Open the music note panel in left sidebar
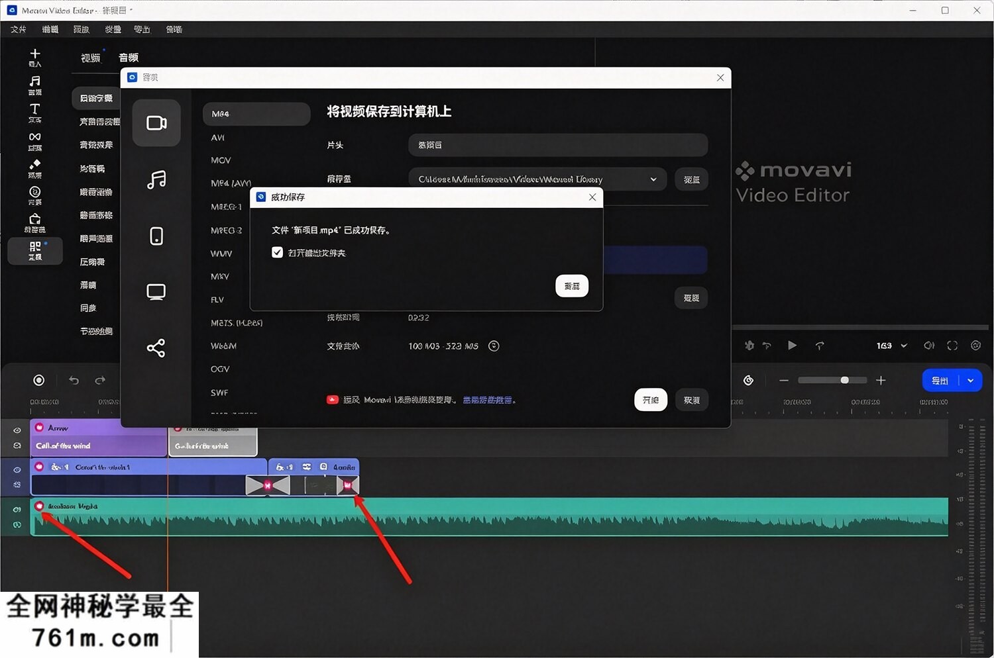The width and height of the screenshot is (994, 658). click(x=35, y=81)
